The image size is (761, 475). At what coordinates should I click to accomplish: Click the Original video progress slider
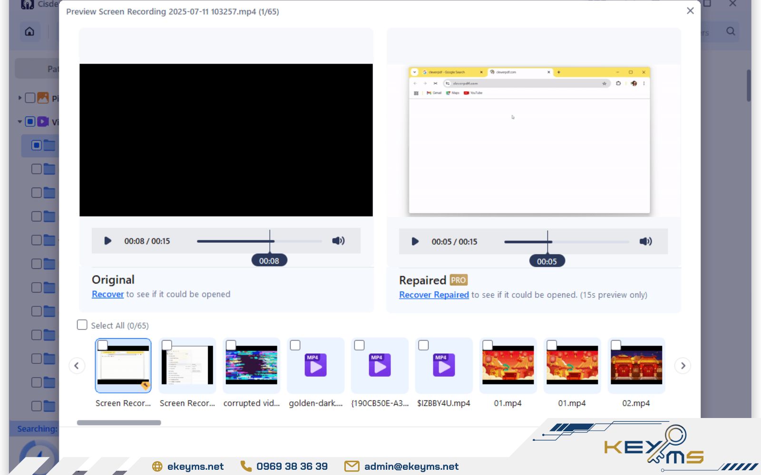pyautogui.click(x=259, y=241)
